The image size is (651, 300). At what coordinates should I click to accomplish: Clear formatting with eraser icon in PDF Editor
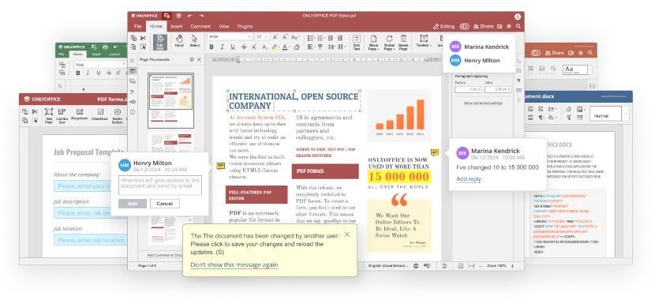click(x=297, y=47)
